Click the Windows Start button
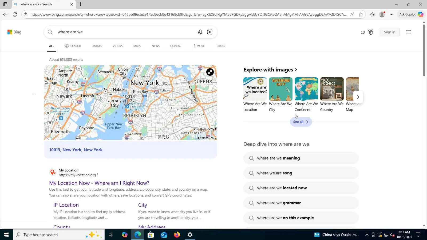This screenshot has height=240, width=427. [x=6, y=235]
